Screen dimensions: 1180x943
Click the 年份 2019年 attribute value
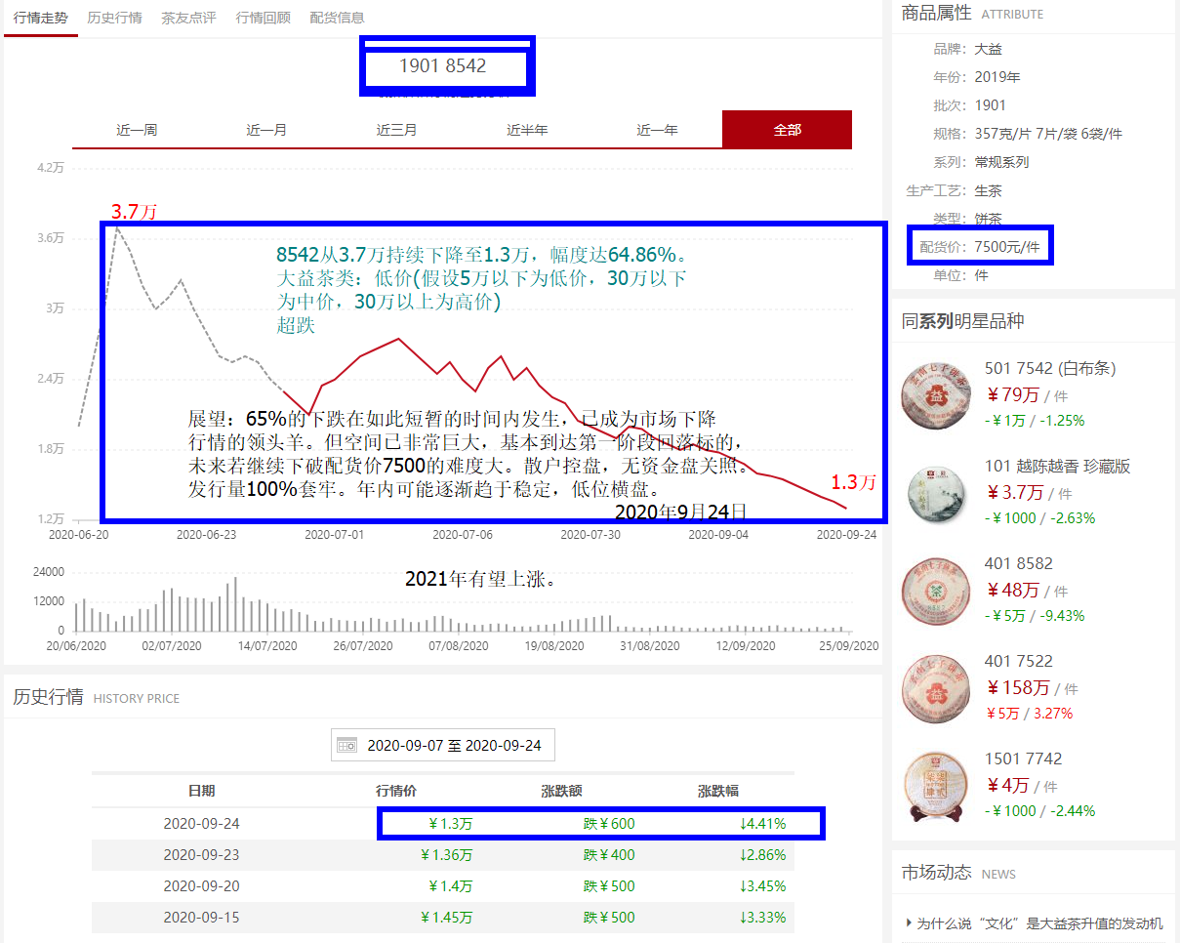pyautogui.click(x=997, y=76)
